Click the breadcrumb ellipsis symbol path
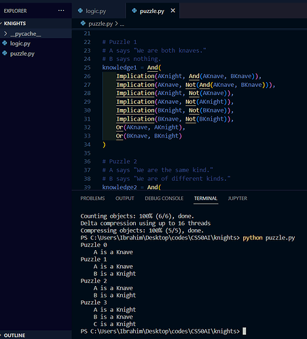 tap(122, 24)
